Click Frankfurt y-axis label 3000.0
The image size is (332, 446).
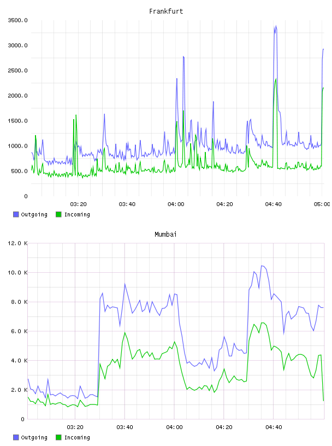[17, 45]
